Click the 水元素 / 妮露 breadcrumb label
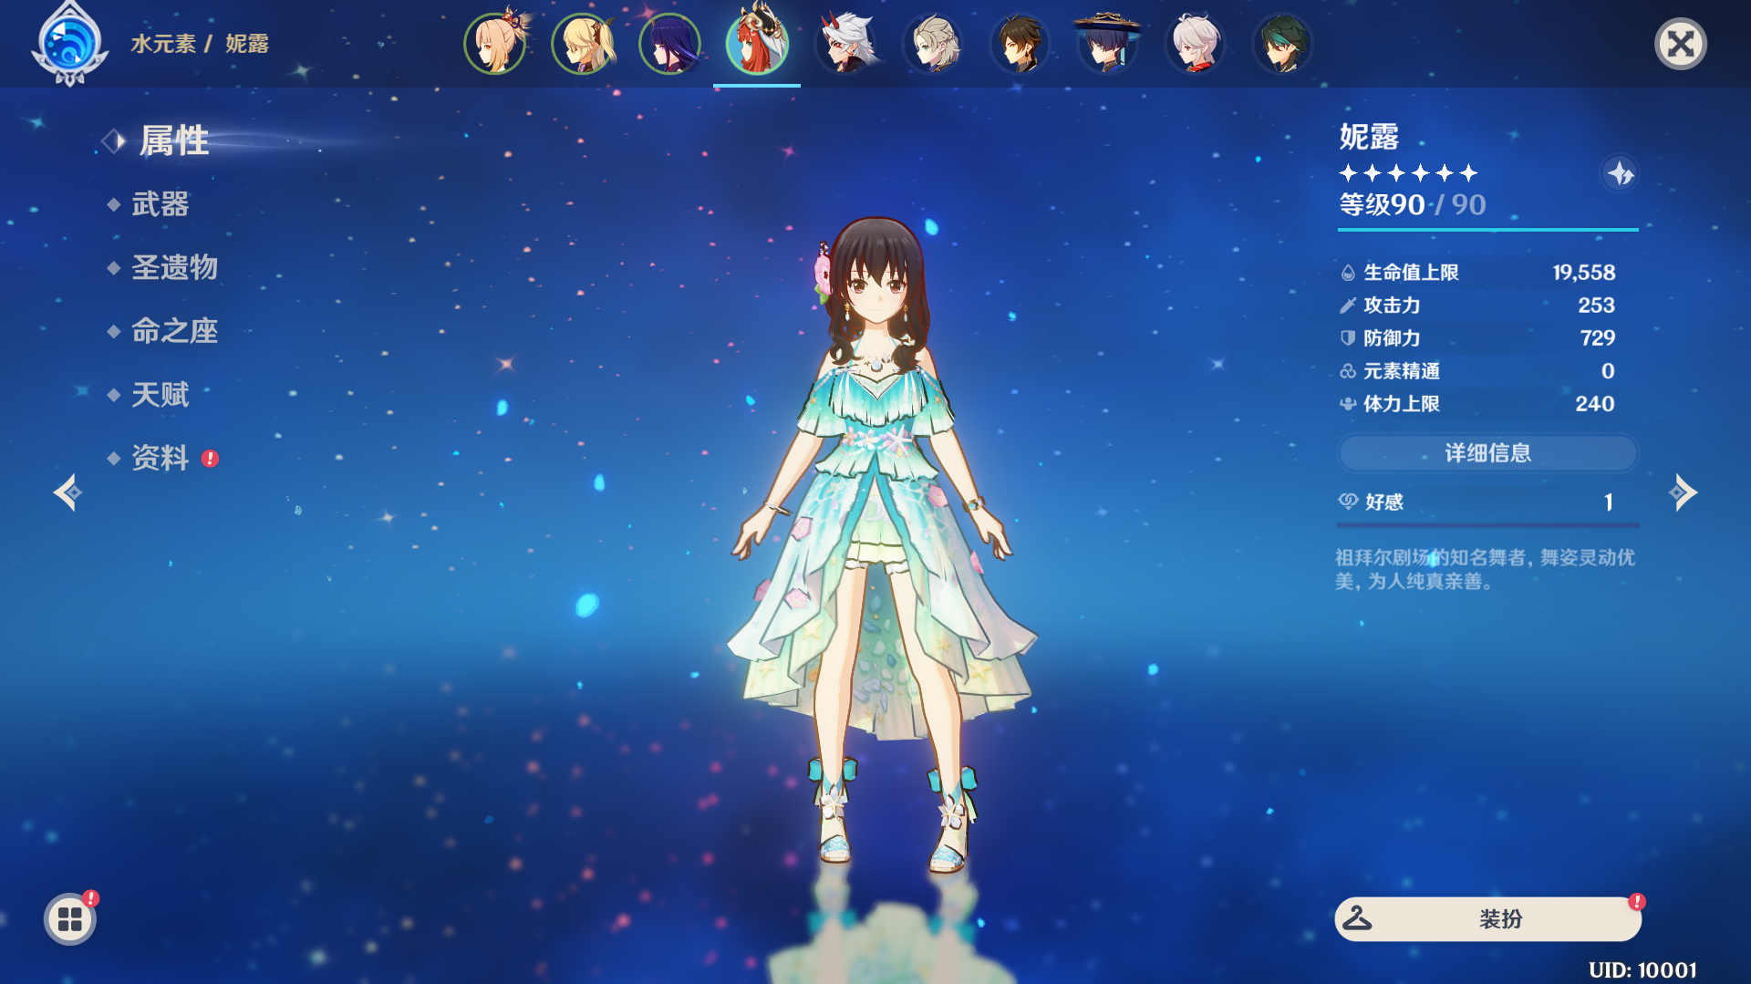This screenshot has height=984, width=1751. tap(200, 44)
